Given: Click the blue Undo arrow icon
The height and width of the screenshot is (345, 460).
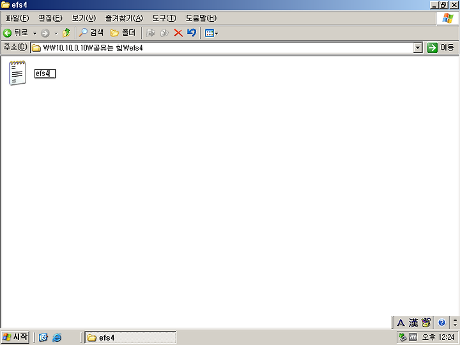Looking at the screenshot, I should coord(192,33).
